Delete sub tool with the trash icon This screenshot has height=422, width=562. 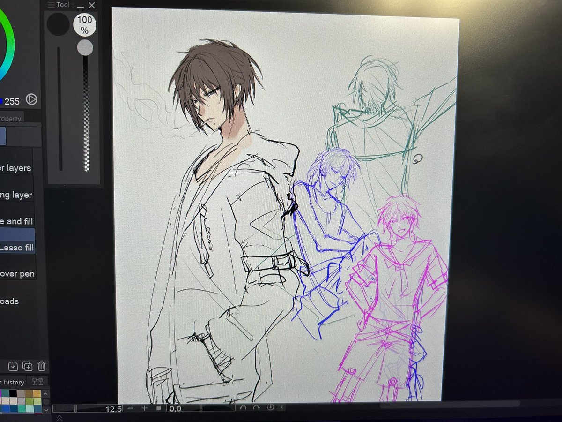[x=41, y=366]
